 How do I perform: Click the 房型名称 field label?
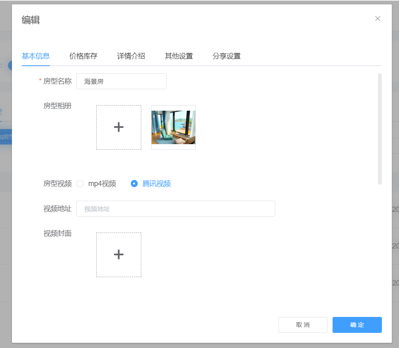click(x=57, y=81)
